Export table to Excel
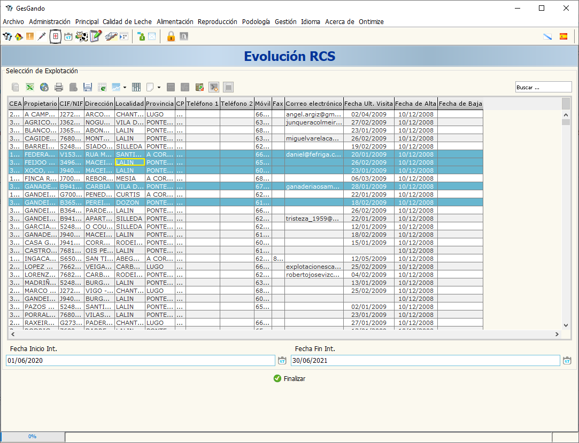Image resolution: width=579 pixels, height=443 pixels. (x=30, y=87)
